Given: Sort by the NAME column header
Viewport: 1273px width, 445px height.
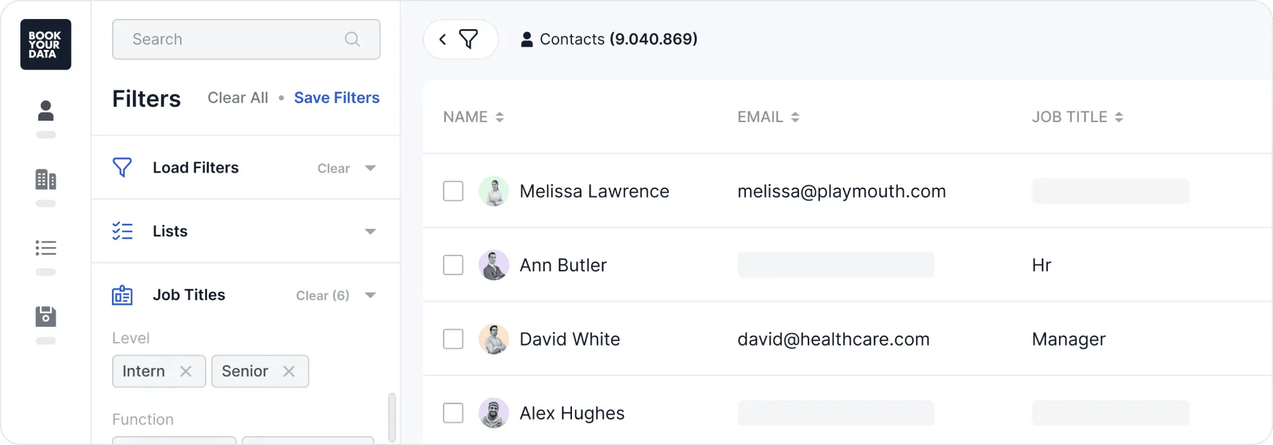Looking at the screenshot, I should (473, 117).
